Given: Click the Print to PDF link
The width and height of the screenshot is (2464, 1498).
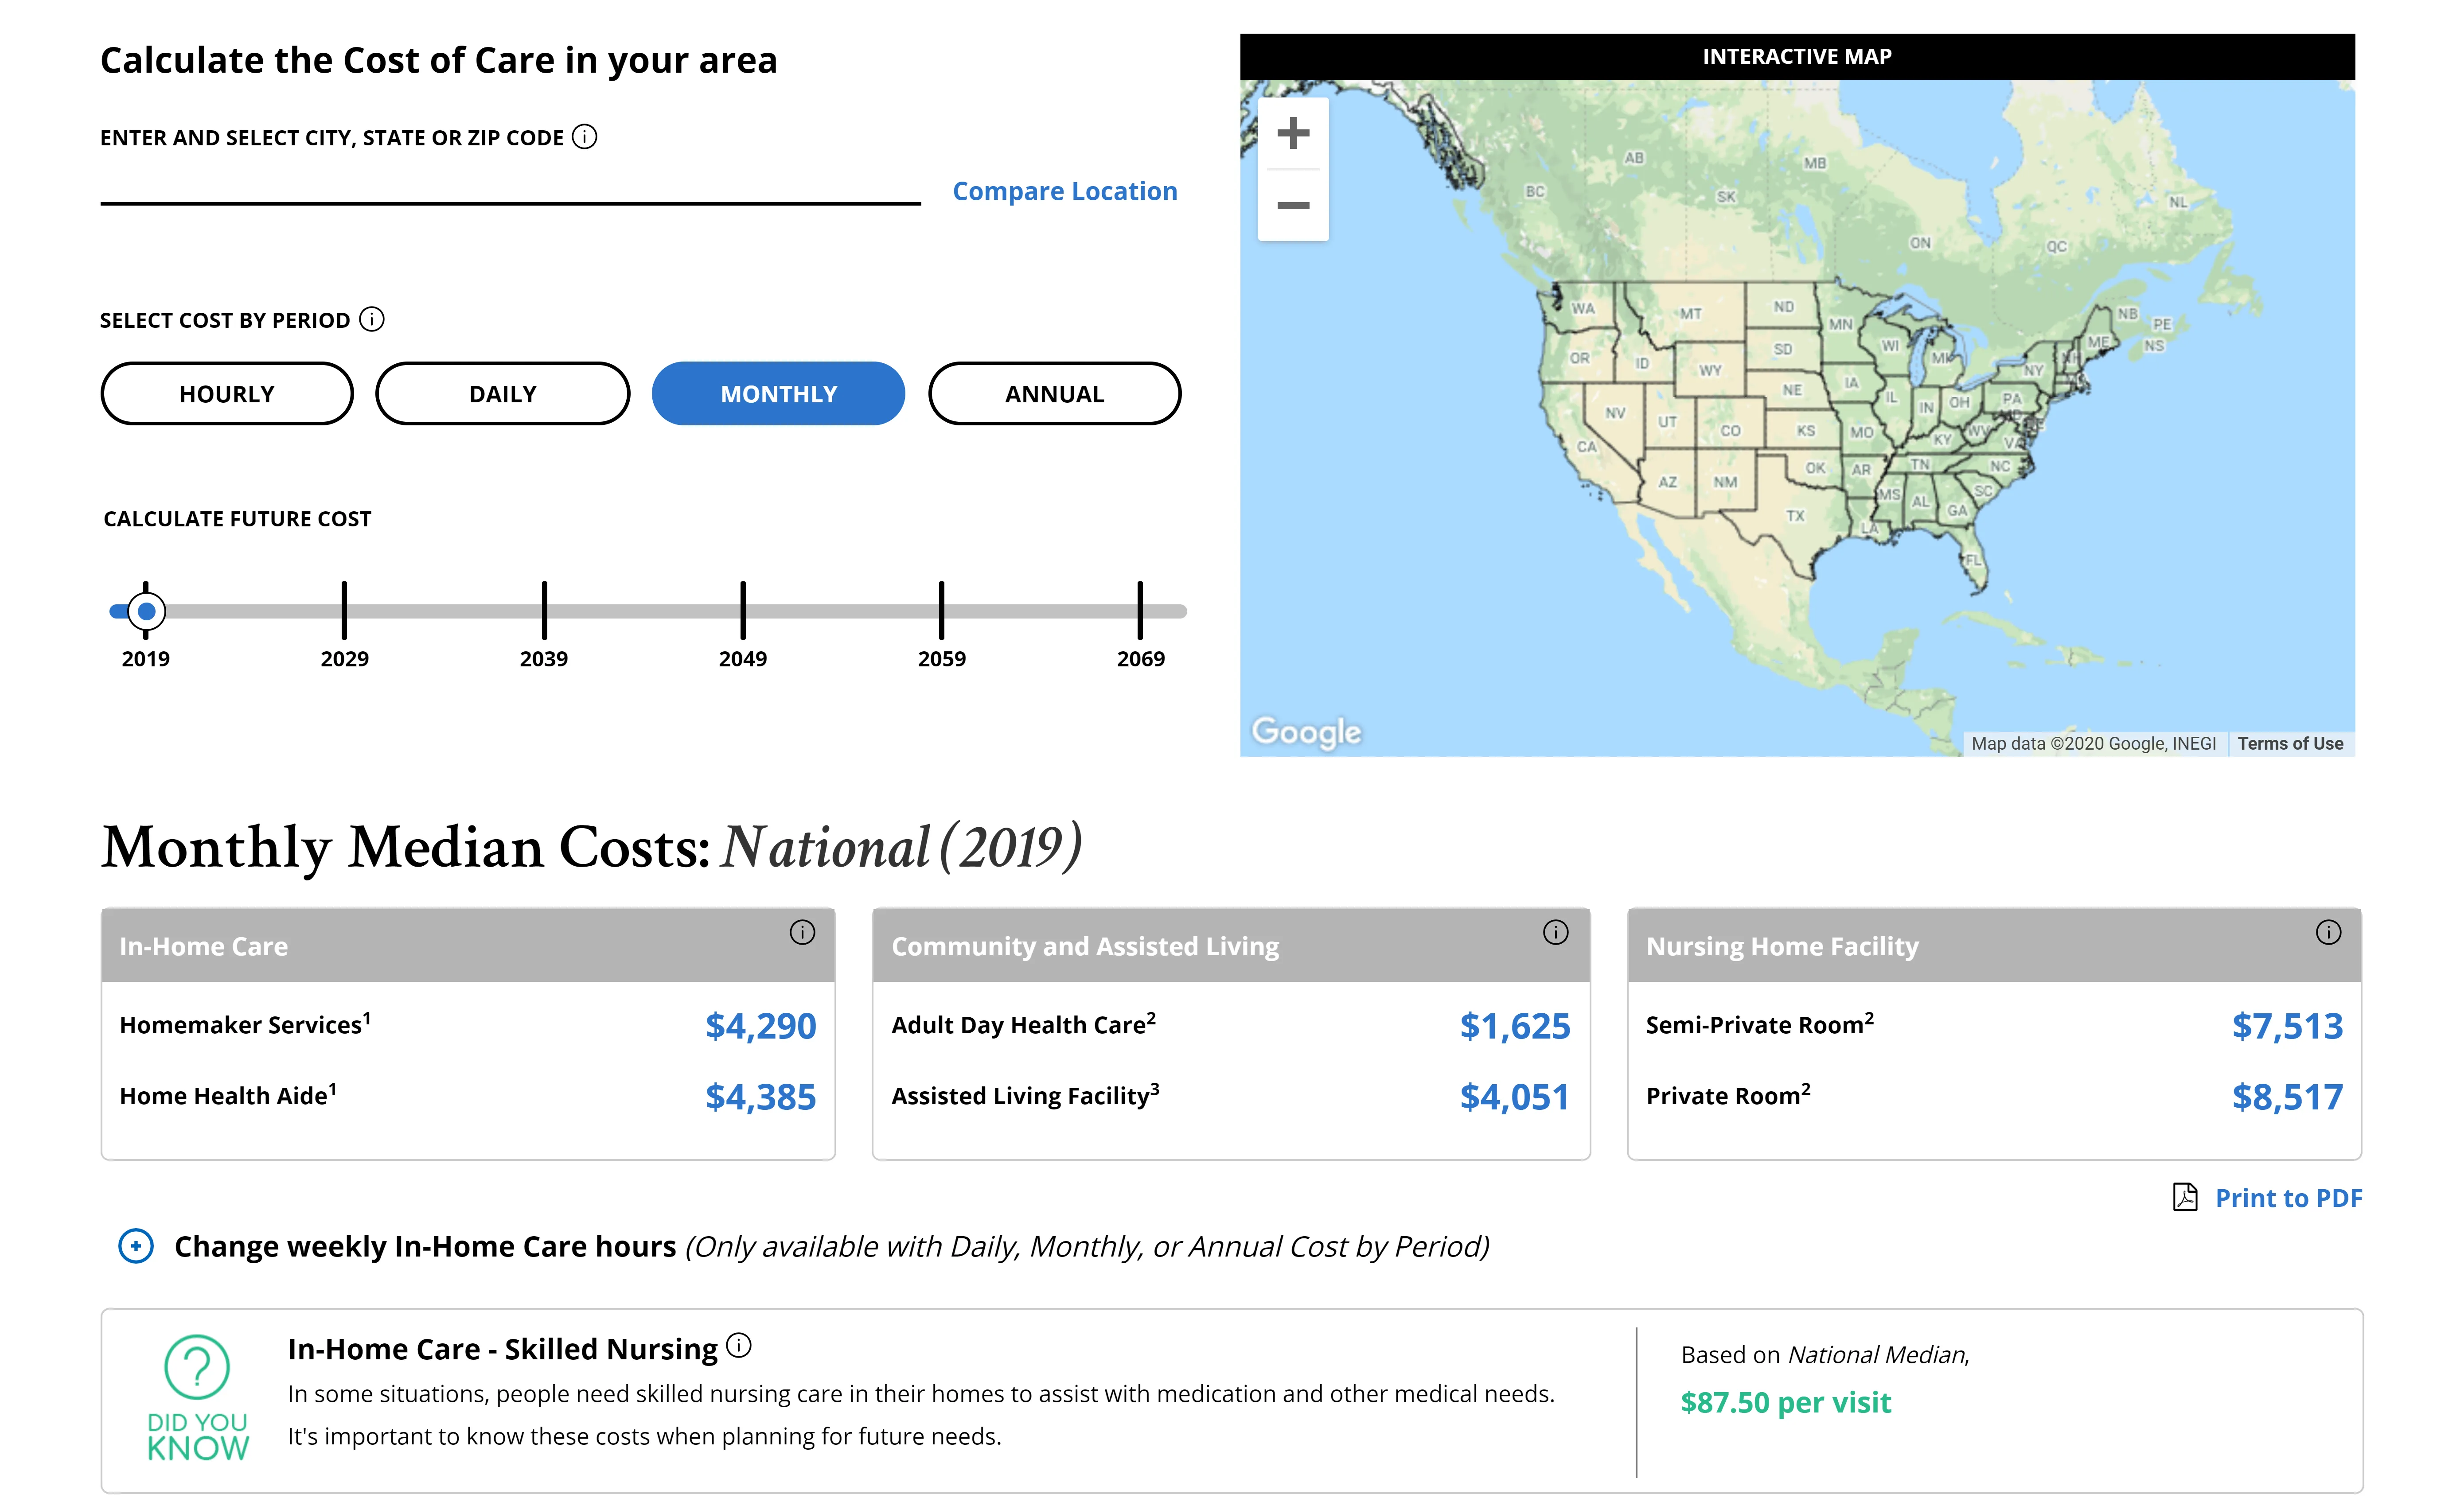Looking at the screenshot, I should 2288,1198.
